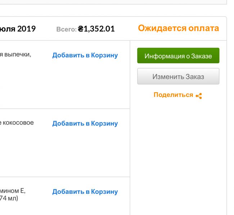Click empty space below the Поделиться link
Screen dimensions: 234x215
(x=178, y=144)
